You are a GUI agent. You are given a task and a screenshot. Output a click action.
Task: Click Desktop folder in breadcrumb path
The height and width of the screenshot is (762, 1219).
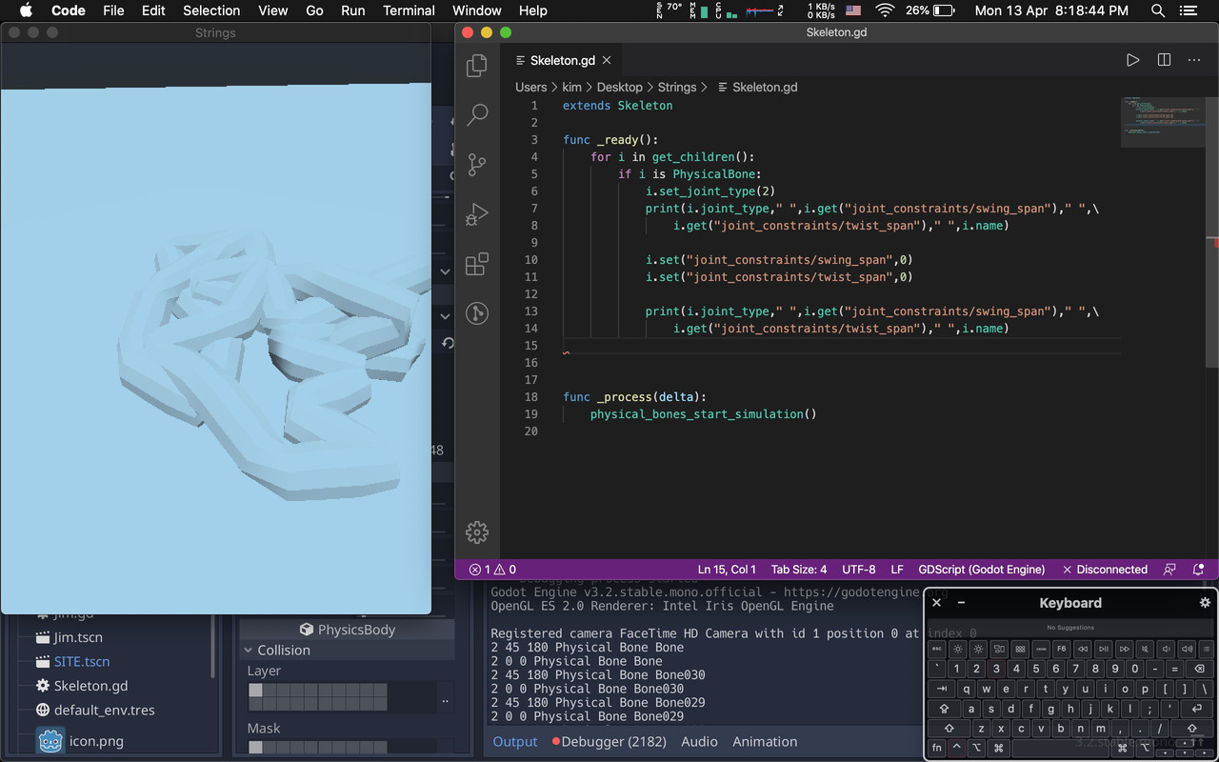[x=619, y=87]
